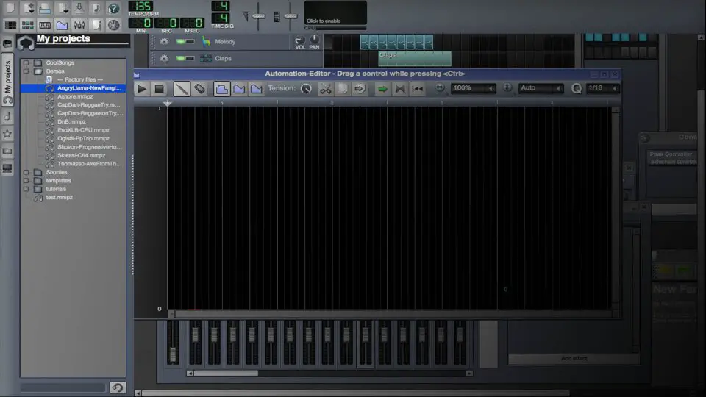Collapse the Demos folder
This screenshot has height=397, width=706.
(26, 71)
